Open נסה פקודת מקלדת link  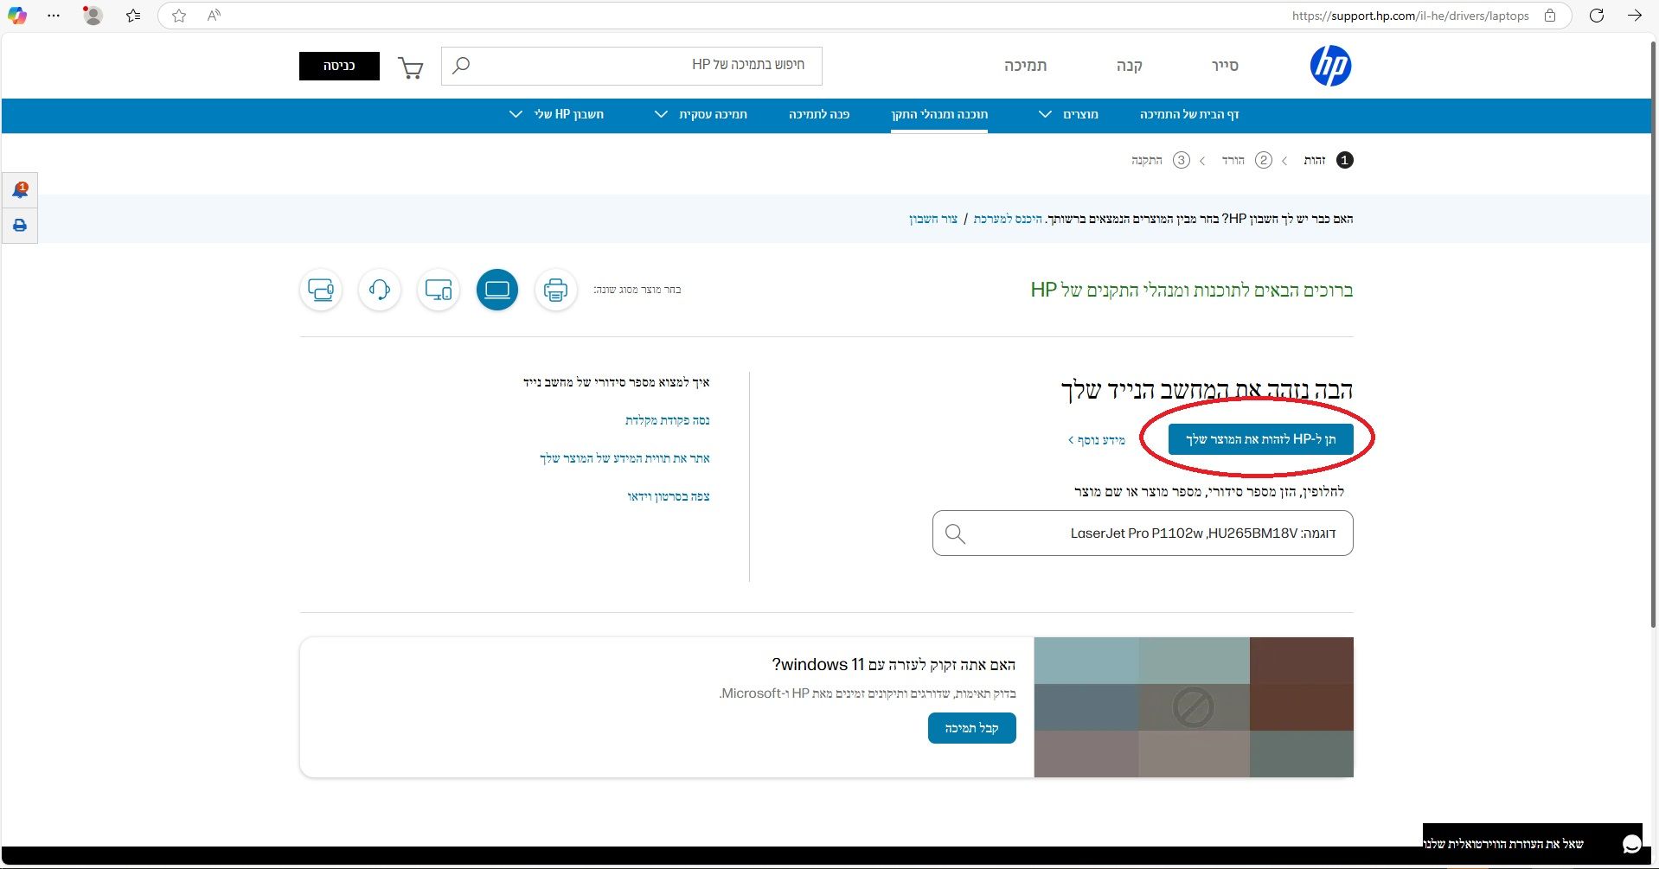coord(667,420)
